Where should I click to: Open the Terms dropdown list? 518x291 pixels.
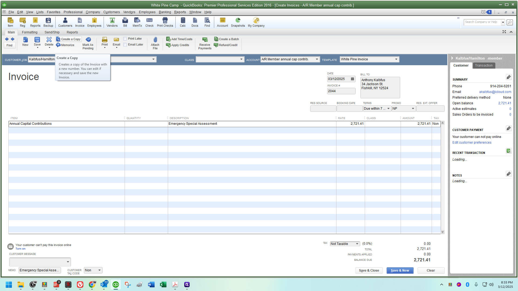388,109
